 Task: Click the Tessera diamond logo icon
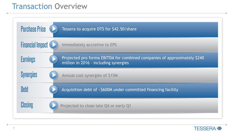[x=220, y=128]
